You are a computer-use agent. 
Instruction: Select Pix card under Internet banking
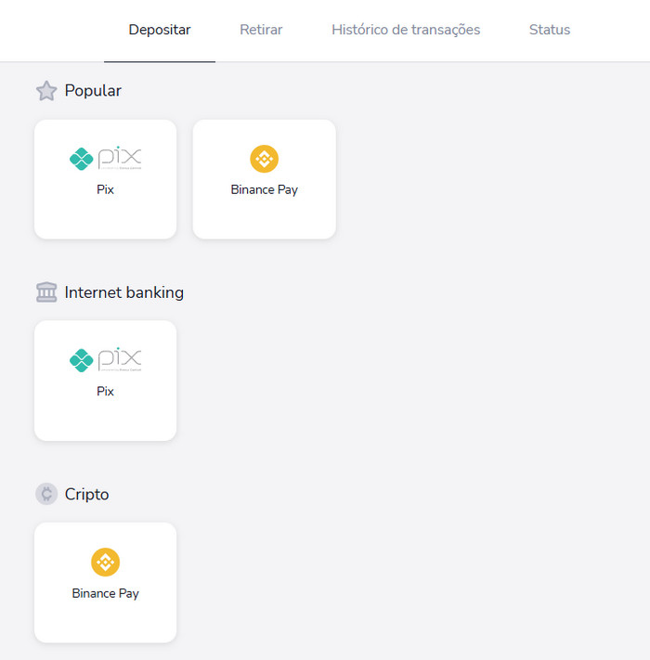tap(105, 381)
